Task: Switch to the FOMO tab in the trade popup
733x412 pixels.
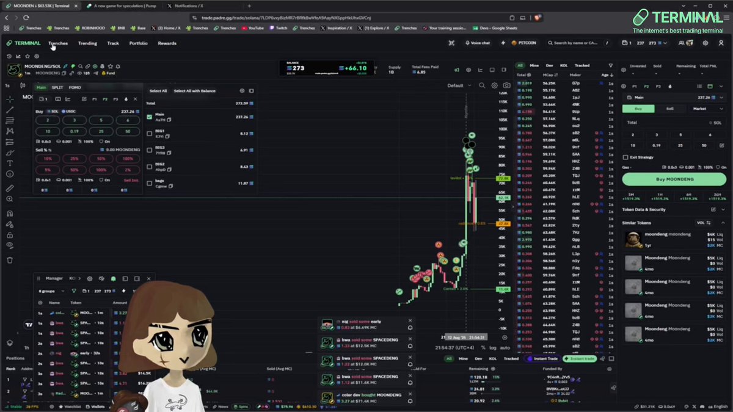Action: pos(75,87)
